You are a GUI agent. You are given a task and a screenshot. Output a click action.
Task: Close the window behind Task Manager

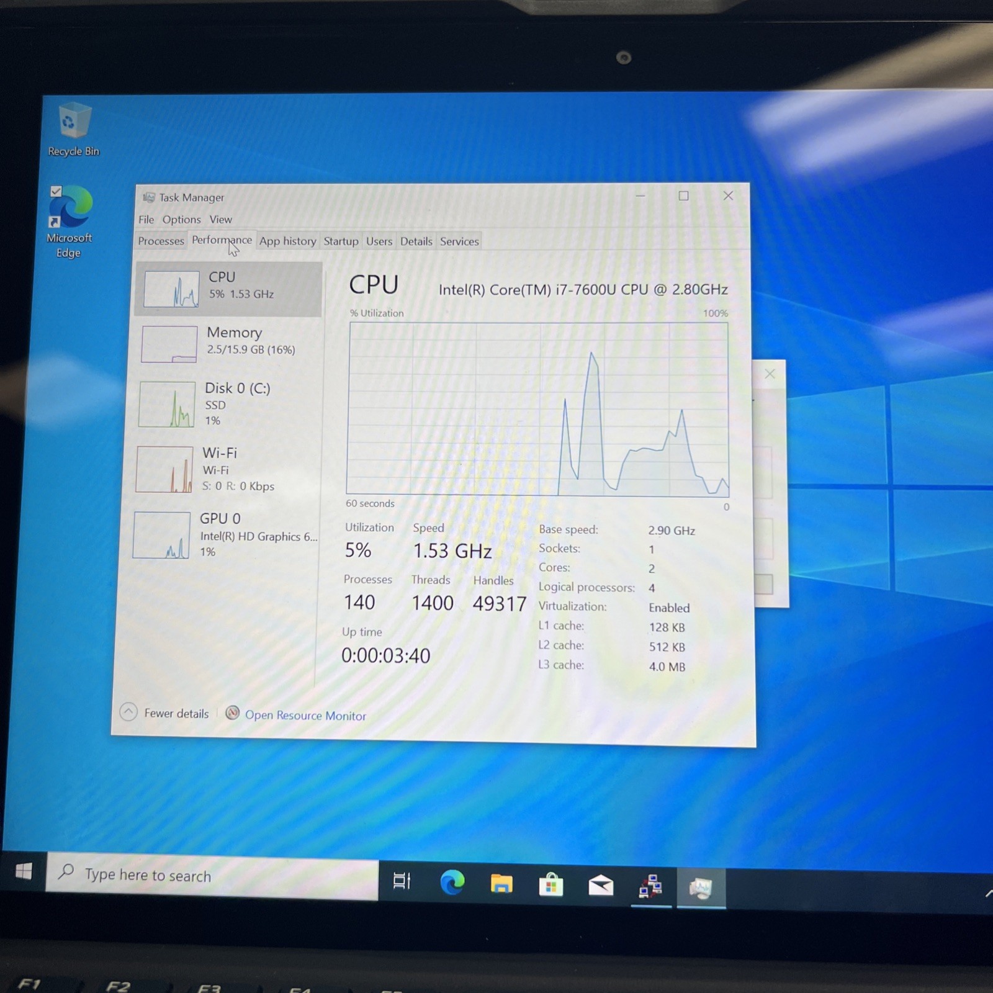(770, 374)
